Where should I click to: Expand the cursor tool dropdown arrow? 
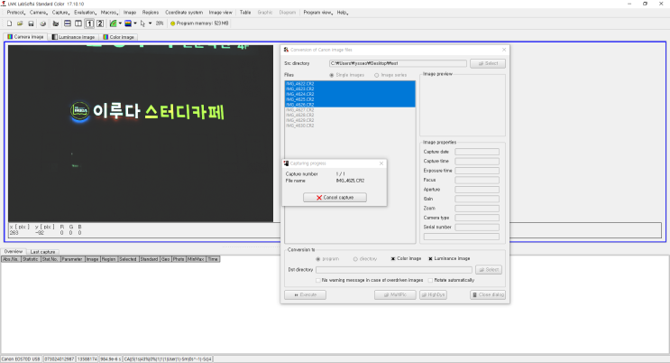tap(150, 23)
